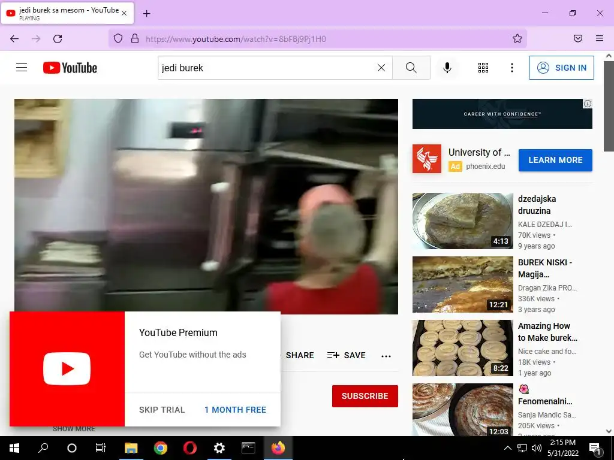This screenshot has width=614, height=460.
Task: Open Windows Start menu
Action: 14,448
